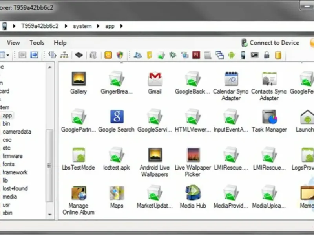The width and height of the screenshot is (314, 235).
Task: Click the phone device toolbar icon
Action: tap(243, 55)
